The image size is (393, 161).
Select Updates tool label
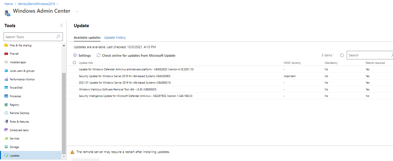click(15, 156)
